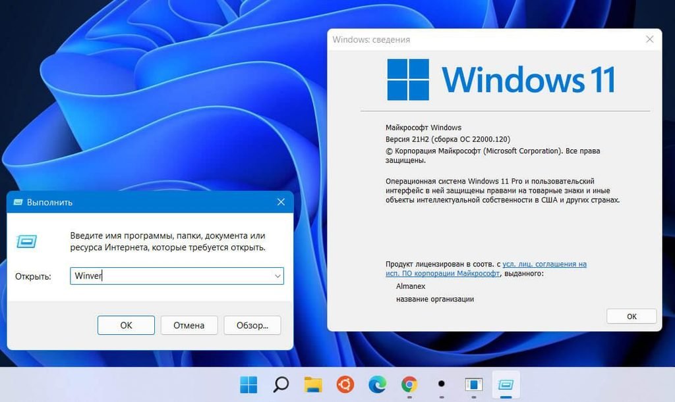Click the Windows: сведения title bar text
The image size is (675, 402).
click(x=371, y=39)
